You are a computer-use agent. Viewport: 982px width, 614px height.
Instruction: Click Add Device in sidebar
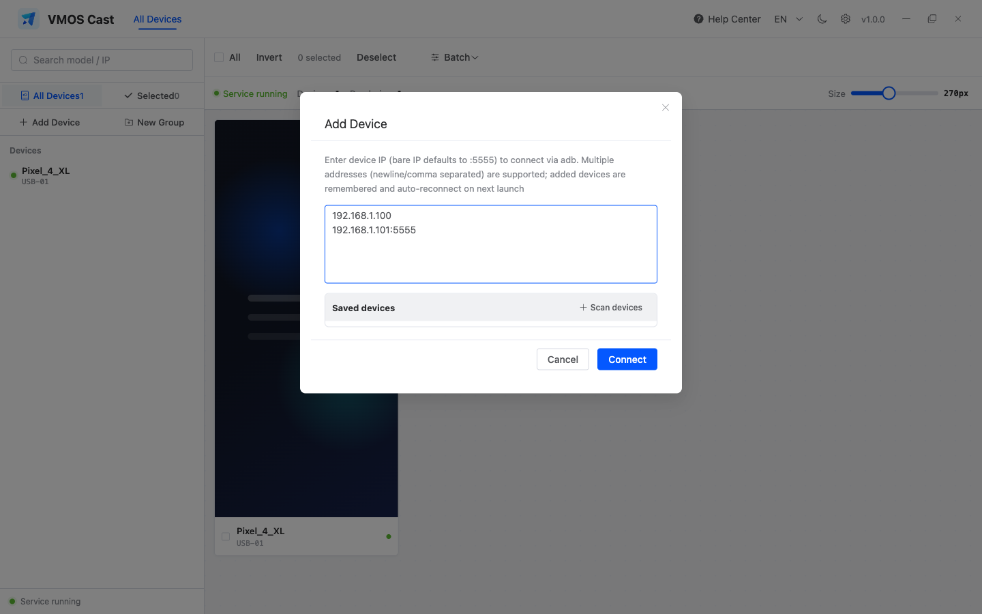(x=50, y=122)
